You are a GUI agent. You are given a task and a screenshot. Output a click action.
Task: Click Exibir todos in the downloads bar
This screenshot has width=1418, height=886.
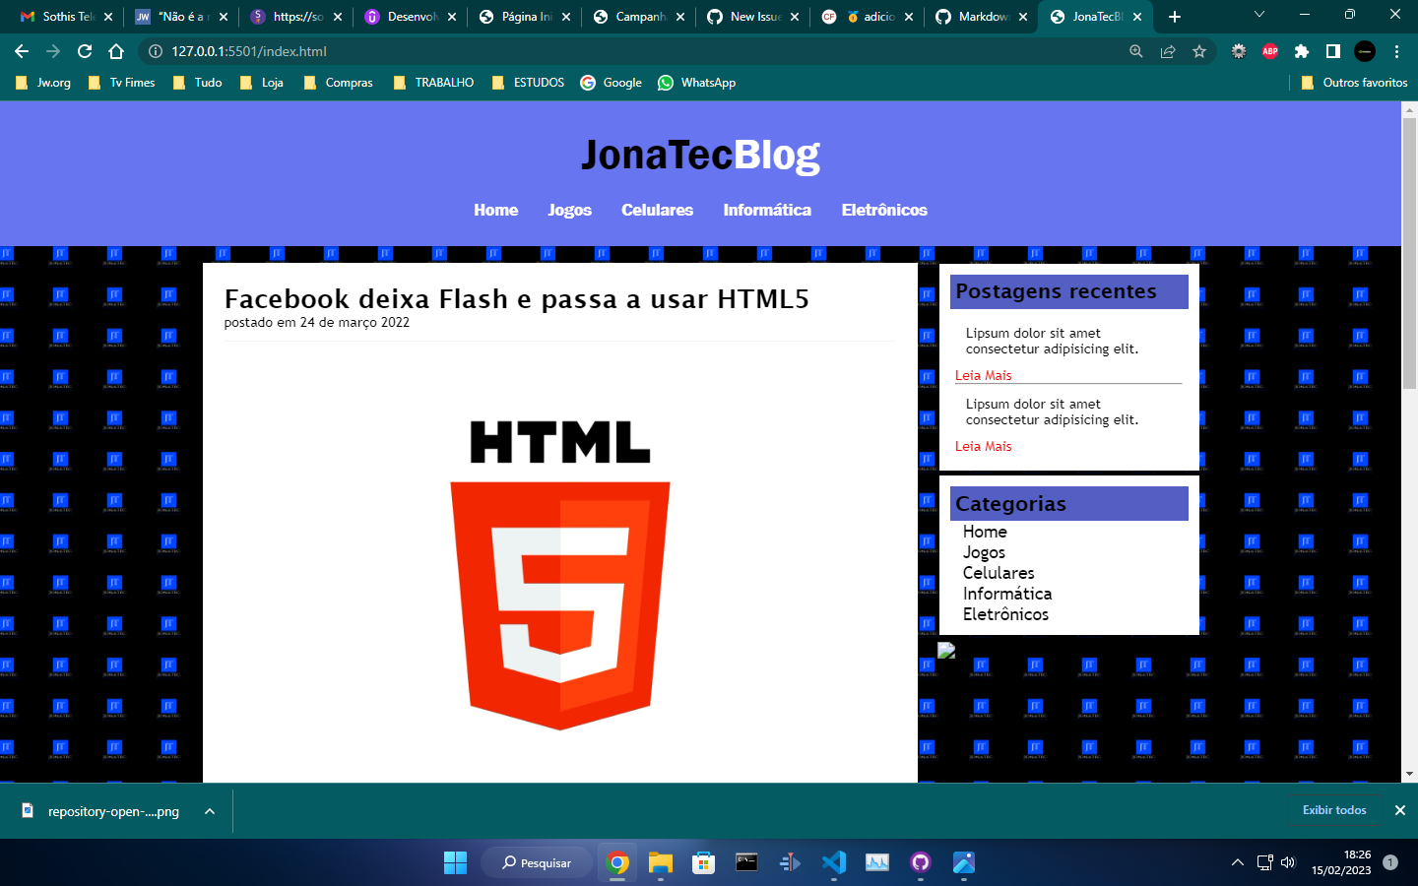click(x=1333, y=810)
